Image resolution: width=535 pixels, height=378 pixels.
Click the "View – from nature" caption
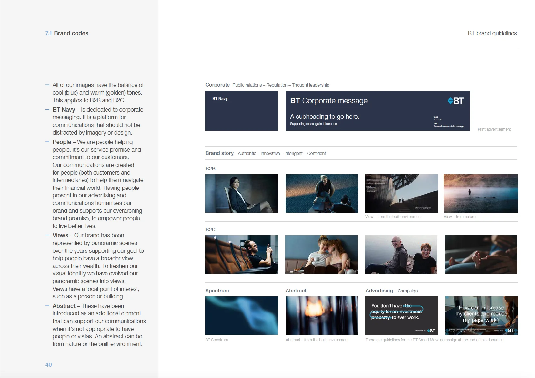coord(459,217)
